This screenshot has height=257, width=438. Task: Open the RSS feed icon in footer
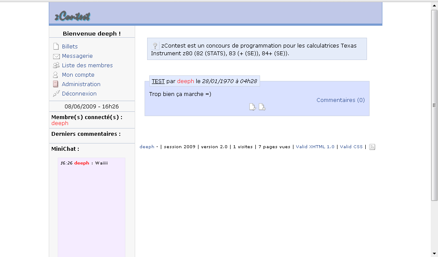[x=372, y=147]
